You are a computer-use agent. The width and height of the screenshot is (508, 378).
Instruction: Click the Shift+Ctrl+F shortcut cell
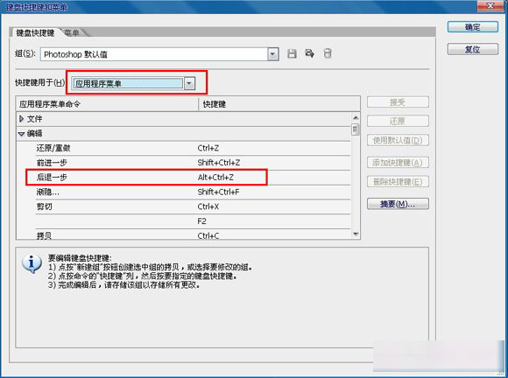(x=218, y=192)
